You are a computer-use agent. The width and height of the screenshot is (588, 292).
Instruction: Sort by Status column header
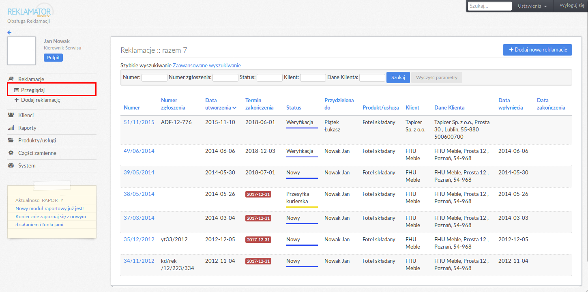pyautogui.click(x=294, y=107)
